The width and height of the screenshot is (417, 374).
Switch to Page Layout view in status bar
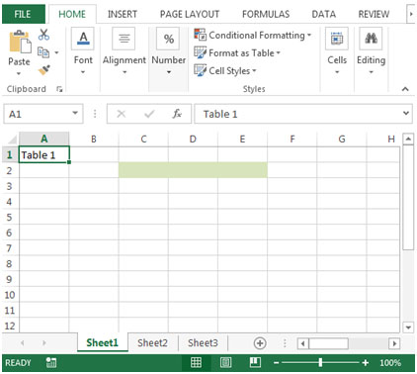[225, 362]
